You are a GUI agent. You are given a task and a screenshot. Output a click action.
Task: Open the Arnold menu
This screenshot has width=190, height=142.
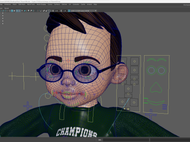click(x=89, y=4)
